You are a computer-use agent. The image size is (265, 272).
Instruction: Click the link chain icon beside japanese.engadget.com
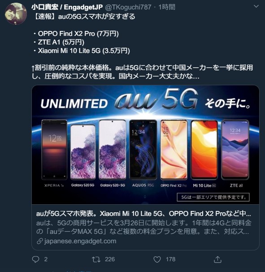coord(40,241)
